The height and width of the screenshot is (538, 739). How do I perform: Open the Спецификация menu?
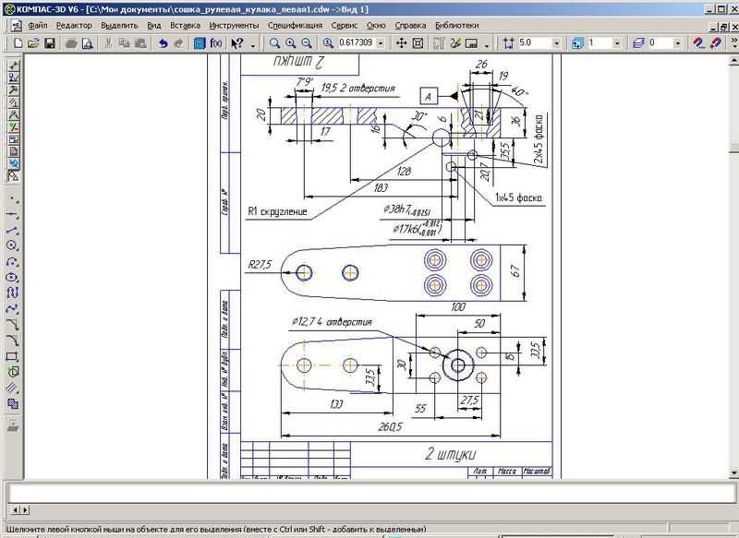pyautogui.click(x=296, y=26)
